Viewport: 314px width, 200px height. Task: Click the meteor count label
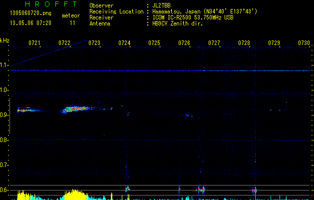coord(71,15)
